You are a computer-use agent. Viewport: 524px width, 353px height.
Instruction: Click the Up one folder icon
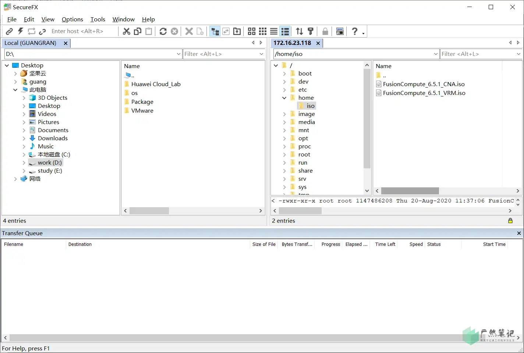point(237,31)
